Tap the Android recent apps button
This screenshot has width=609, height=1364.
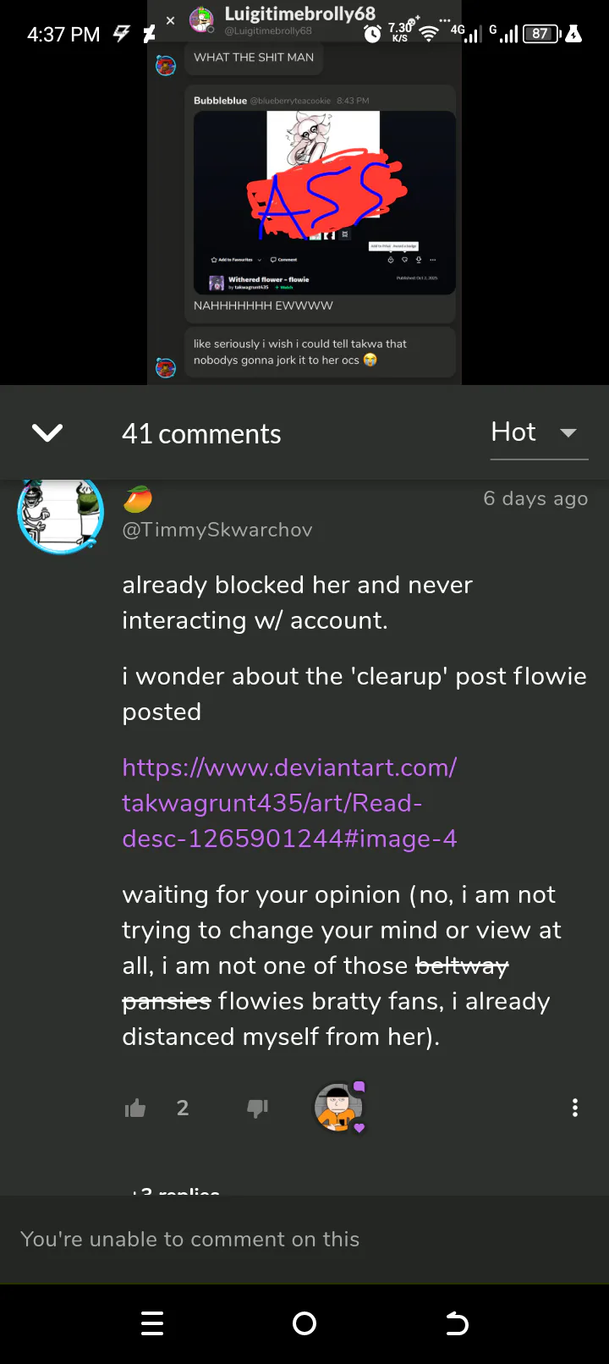click(x=152, y=1323)
